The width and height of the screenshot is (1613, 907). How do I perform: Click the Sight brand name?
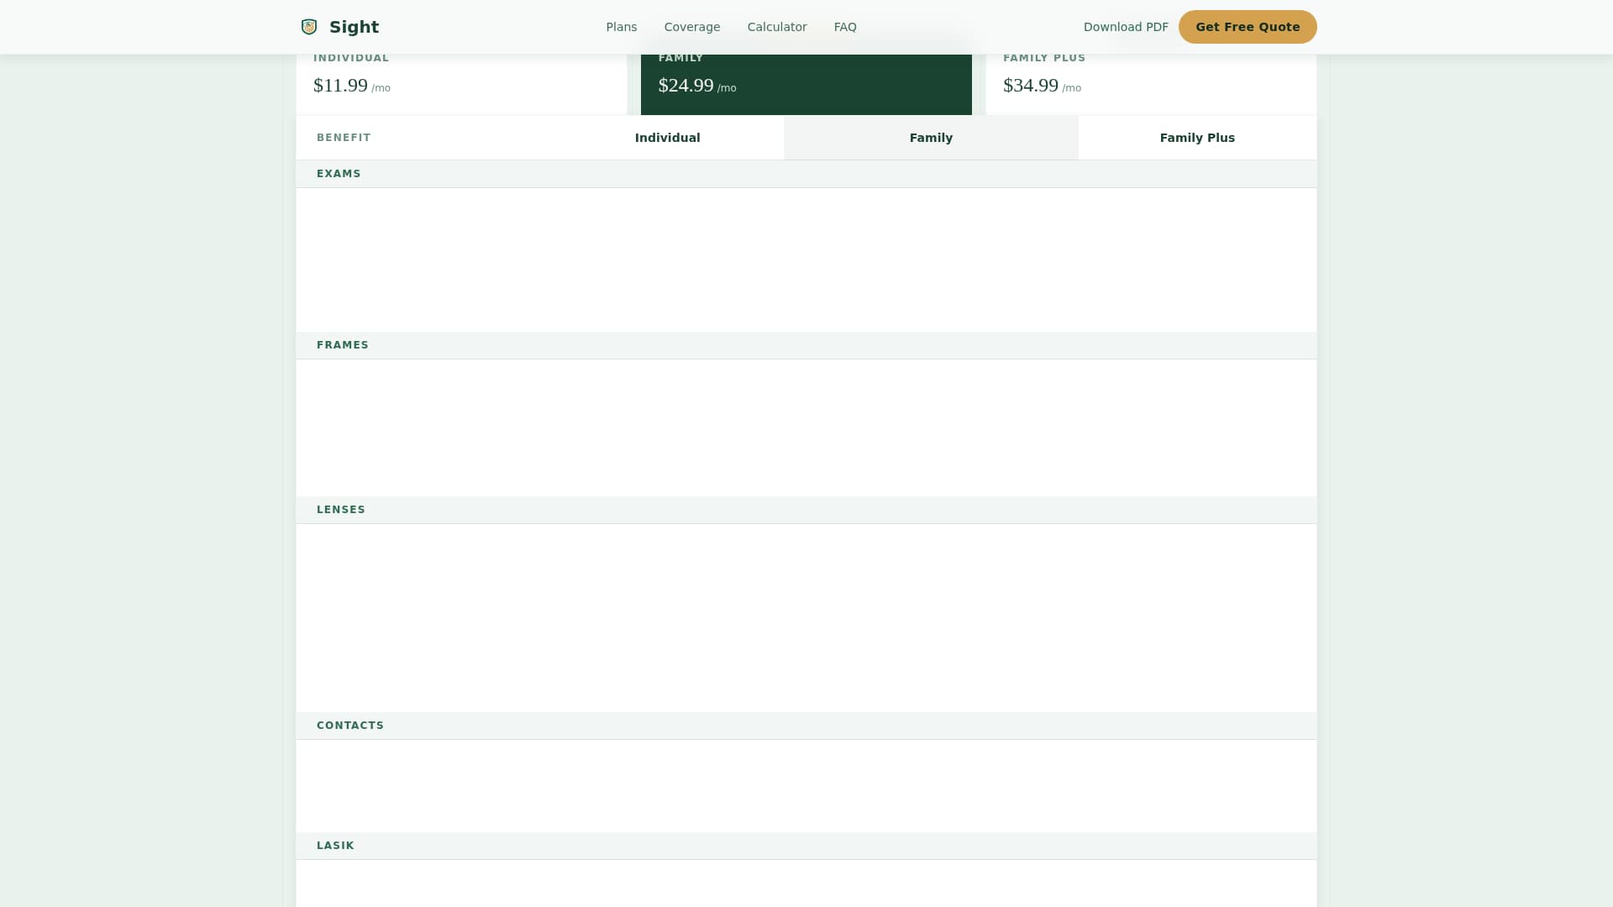click(x=354, y=27)
